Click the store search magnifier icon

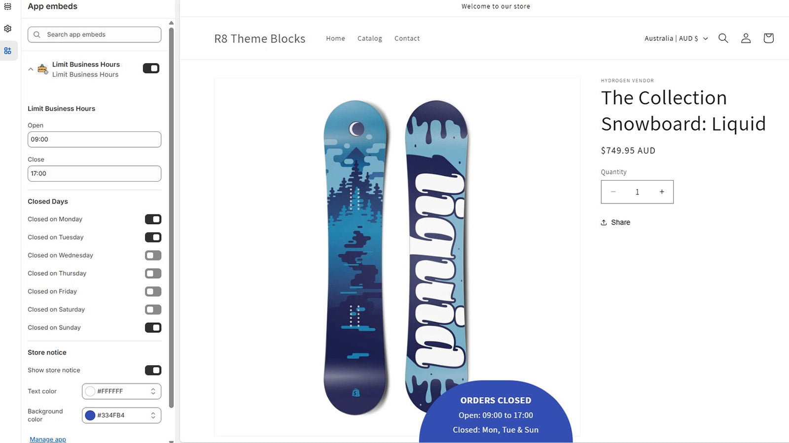(x=723, y=38)
